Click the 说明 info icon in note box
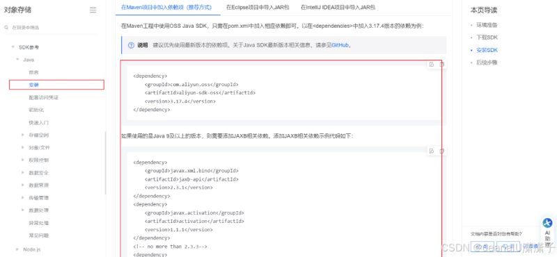The height and width of the screenshot is (257, 557). pyautogui.click(x=131, y=45)
